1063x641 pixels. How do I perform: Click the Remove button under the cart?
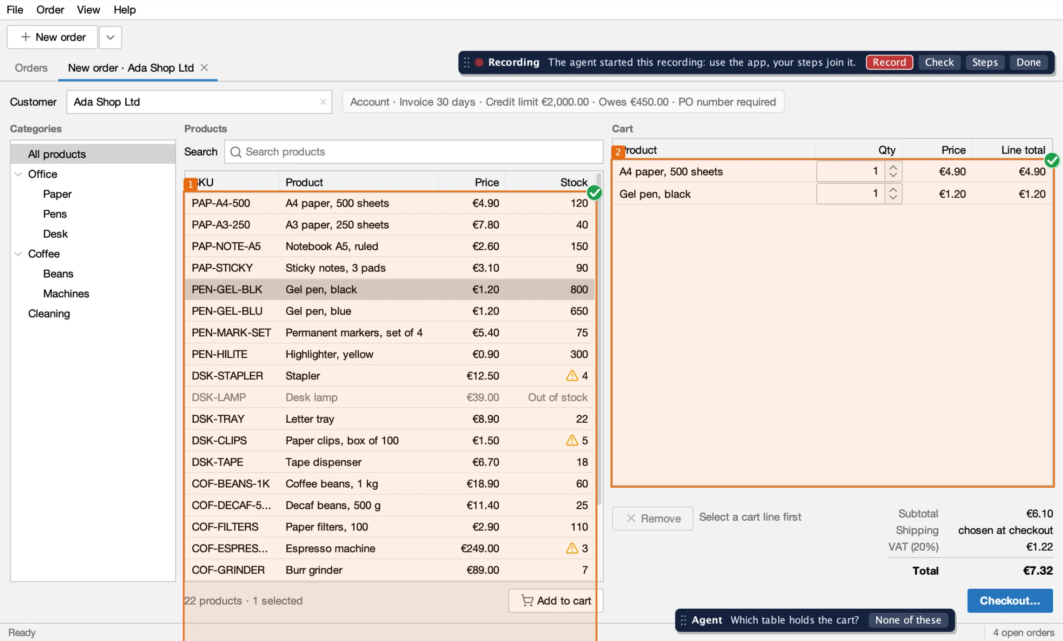652,518
